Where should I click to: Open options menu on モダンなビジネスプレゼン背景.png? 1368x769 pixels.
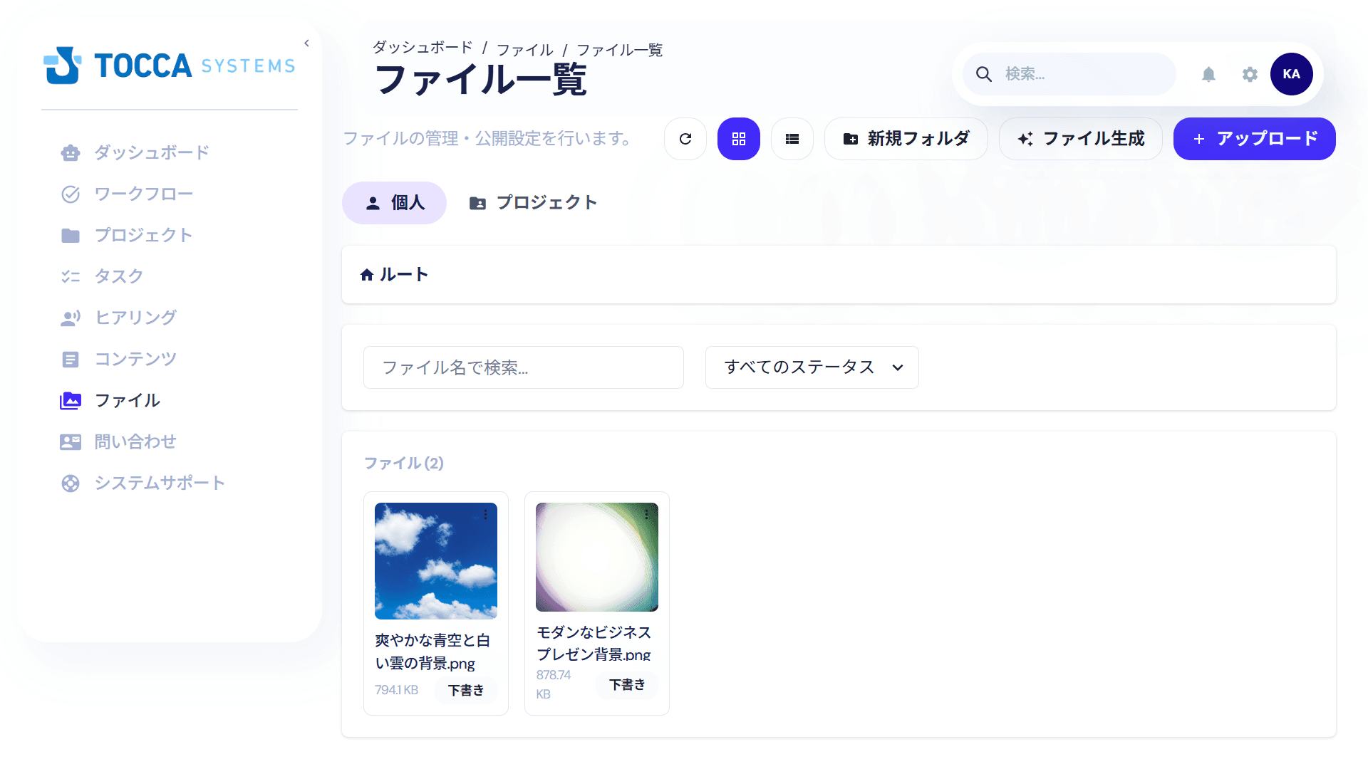[x=646, y=515]
